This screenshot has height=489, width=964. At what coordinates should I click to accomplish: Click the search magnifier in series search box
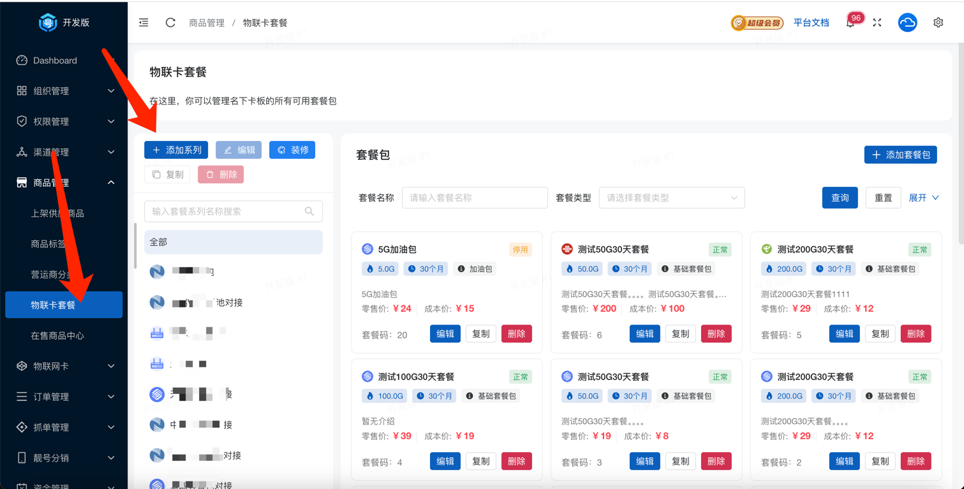[309, 212]
